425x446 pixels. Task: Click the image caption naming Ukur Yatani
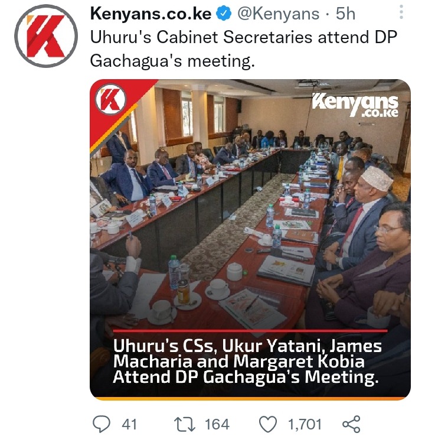(247, 362)
